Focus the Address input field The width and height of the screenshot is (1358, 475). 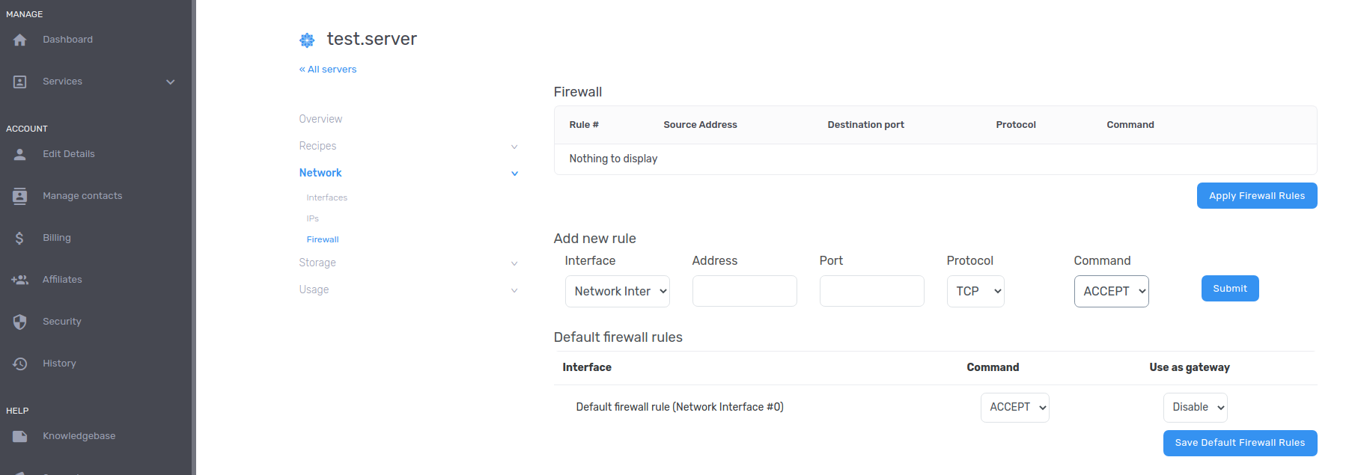pyautogui.click(x=744, y=291)
